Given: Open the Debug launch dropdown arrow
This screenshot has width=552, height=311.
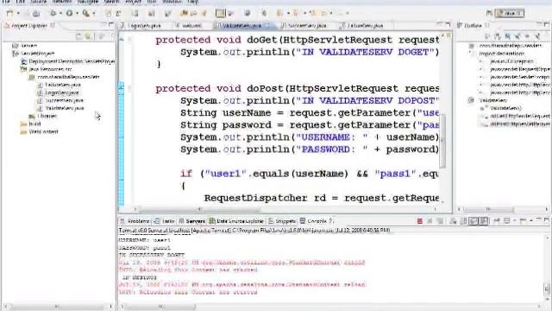Looking at the screenshot, I should point(60,14).
